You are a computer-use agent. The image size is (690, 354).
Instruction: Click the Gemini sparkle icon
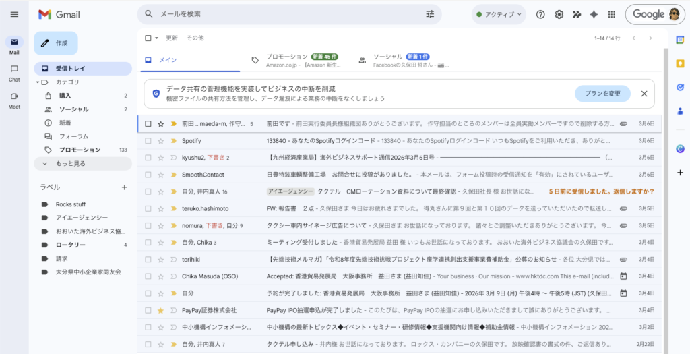point(594,14)
